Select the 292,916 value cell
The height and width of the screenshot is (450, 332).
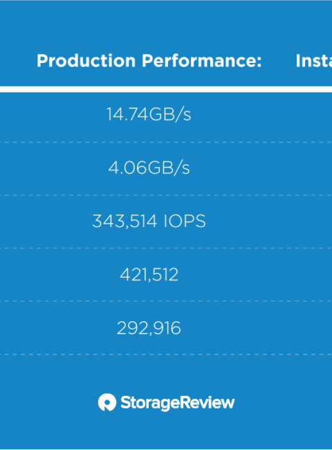pyautogui.click(x=149, y=327)
